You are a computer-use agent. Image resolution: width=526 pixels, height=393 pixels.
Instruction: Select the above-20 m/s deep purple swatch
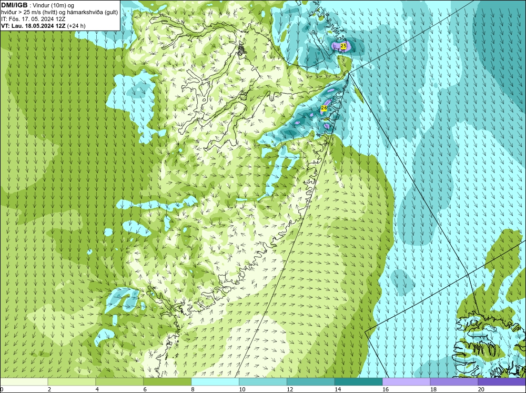pos(502,382)
